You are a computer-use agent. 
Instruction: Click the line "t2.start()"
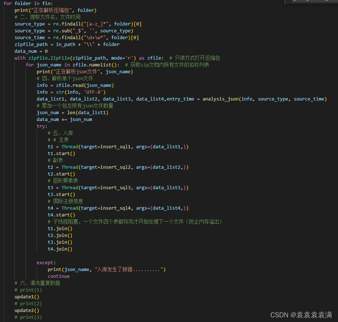(x=61, y=174)
